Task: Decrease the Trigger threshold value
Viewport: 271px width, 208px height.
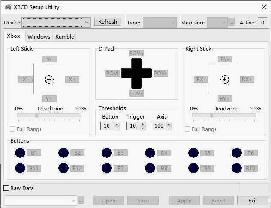Action: pyautogui.click(x=143, y=128)
